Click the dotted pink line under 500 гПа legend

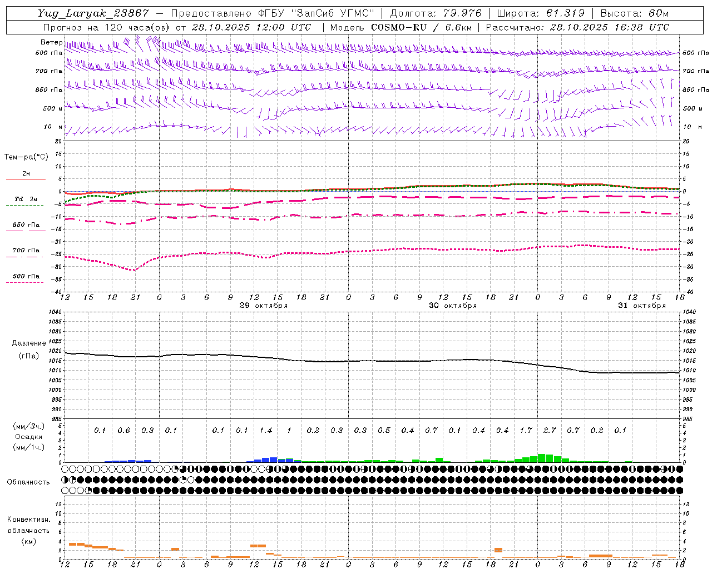24,282
